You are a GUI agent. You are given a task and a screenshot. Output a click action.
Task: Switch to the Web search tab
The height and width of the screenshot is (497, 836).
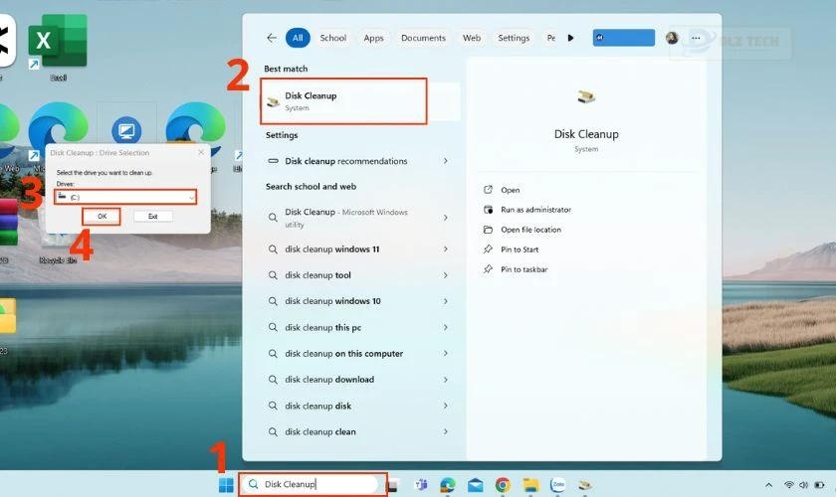[472, 38]
